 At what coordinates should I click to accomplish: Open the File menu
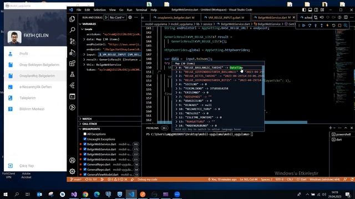coord(79,10)
